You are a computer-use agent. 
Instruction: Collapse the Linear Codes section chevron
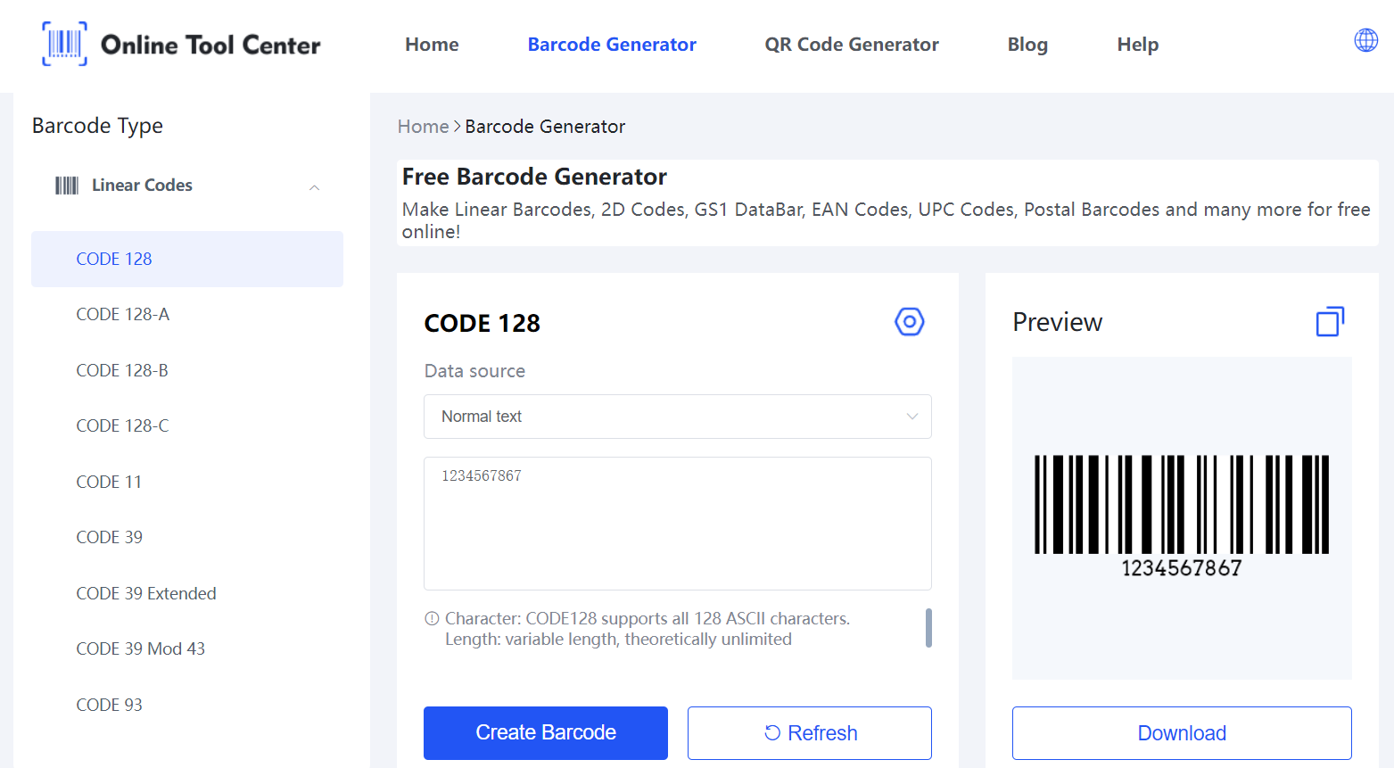[314, 187]
